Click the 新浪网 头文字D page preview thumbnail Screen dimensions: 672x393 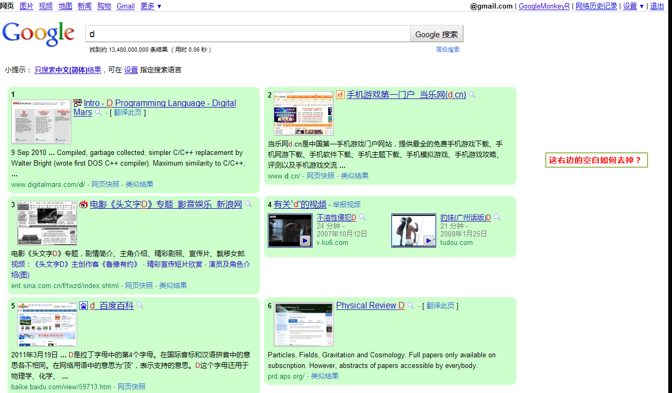tap(47, 223)
